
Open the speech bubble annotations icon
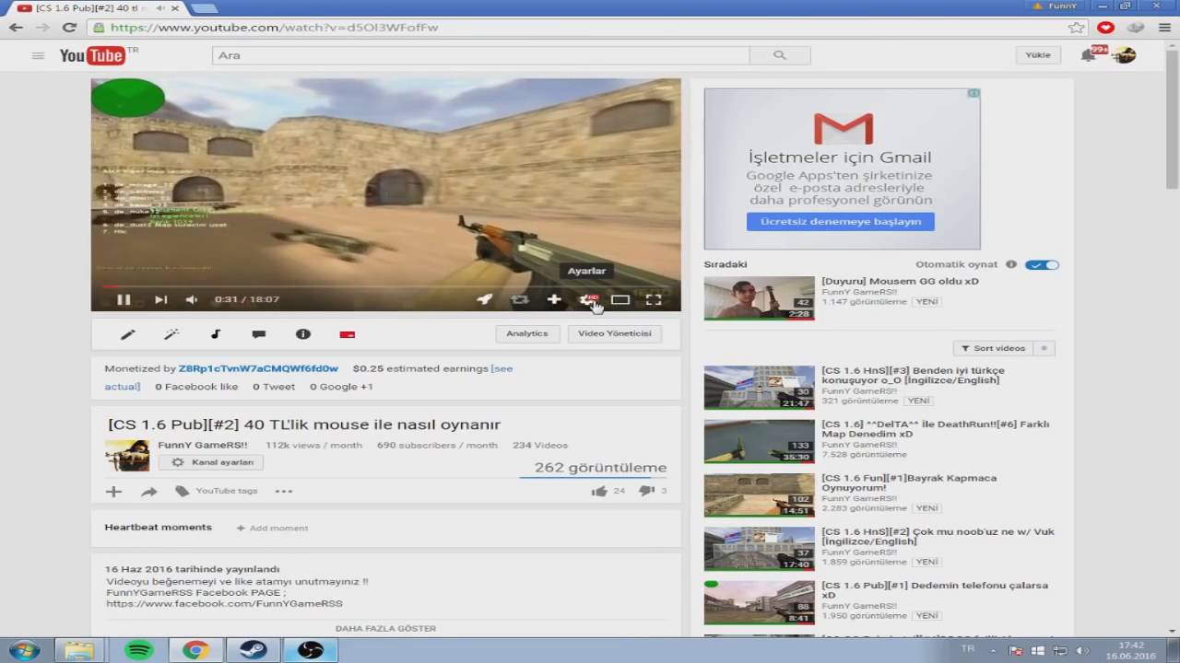(259, 334)
